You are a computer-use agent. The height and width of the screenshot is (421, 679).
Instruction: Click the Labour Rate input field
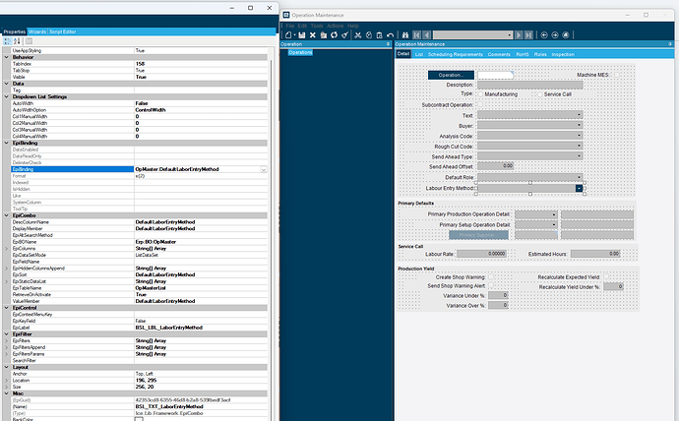coord(481,254)
